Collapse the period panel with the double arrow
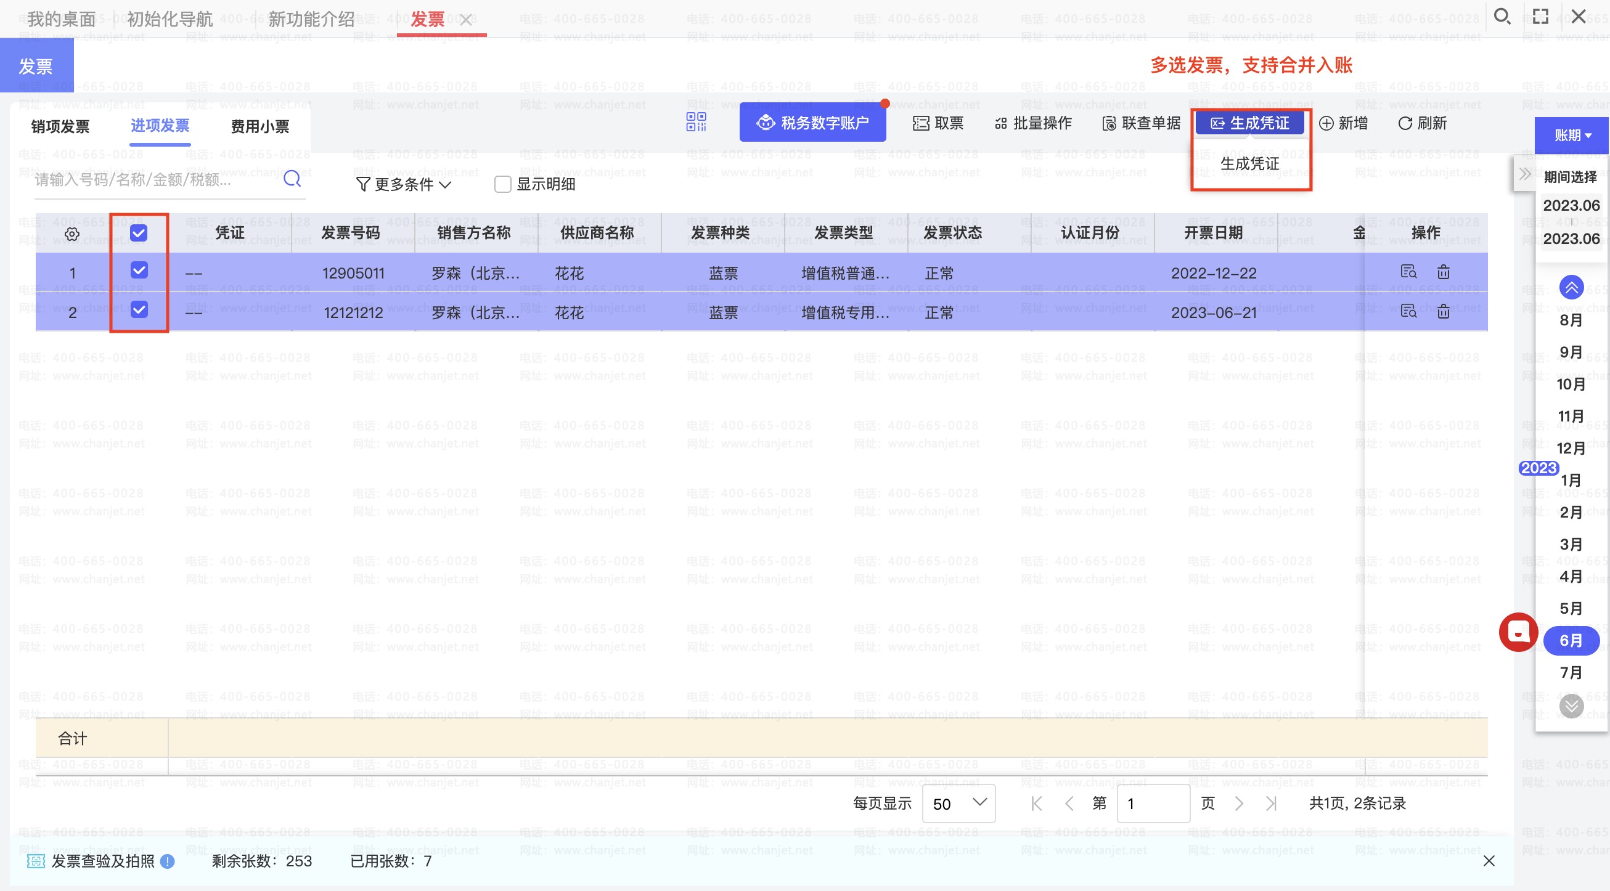The height and width of the screenshot is (891, 1610). 1524,174
